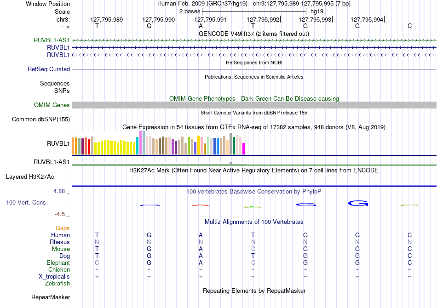The image size is (437, 308).
Task: Click the Multiz Alignments of 100 Vertebrates title
Action: click(x=254, y=222)
